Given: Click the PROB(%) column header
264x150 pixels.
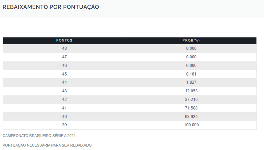Looking at the screenshot, I should (191, 41).
